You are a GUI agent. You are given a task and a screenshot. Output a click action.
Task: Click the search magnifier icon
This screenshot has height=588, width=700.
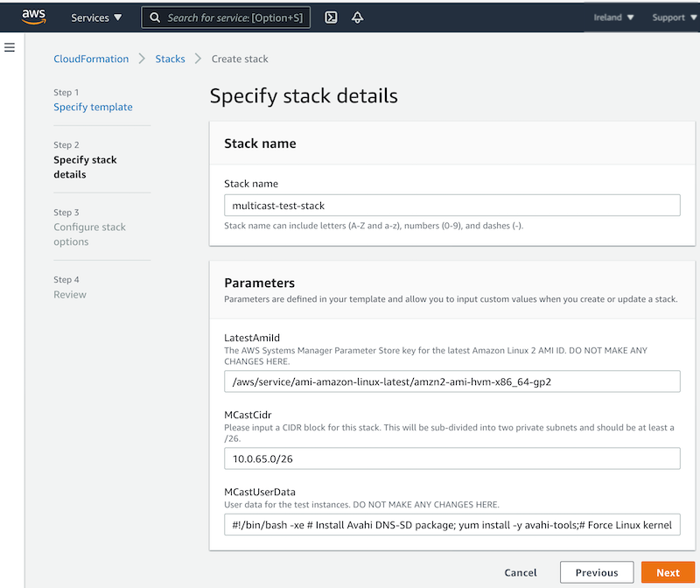[154, 17]
